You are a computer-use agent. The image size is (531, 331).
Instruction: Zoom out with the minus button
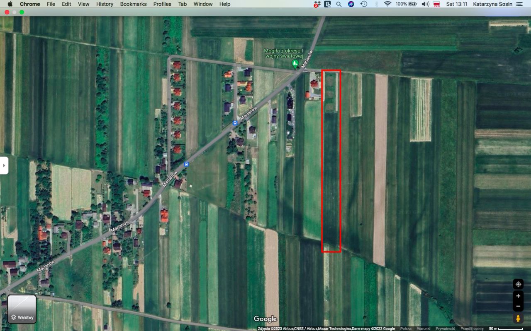click(x=518, y=306)
